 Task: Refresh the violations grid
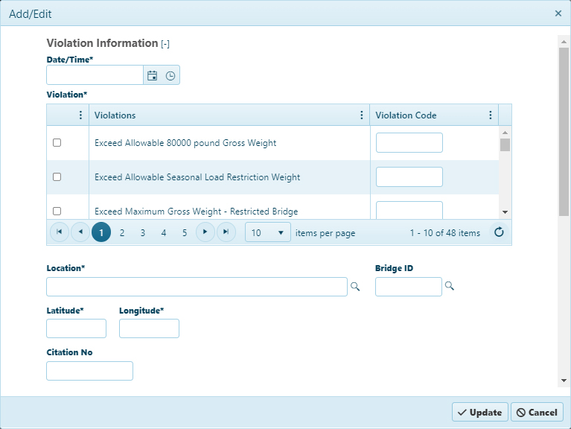coord(499,232)
